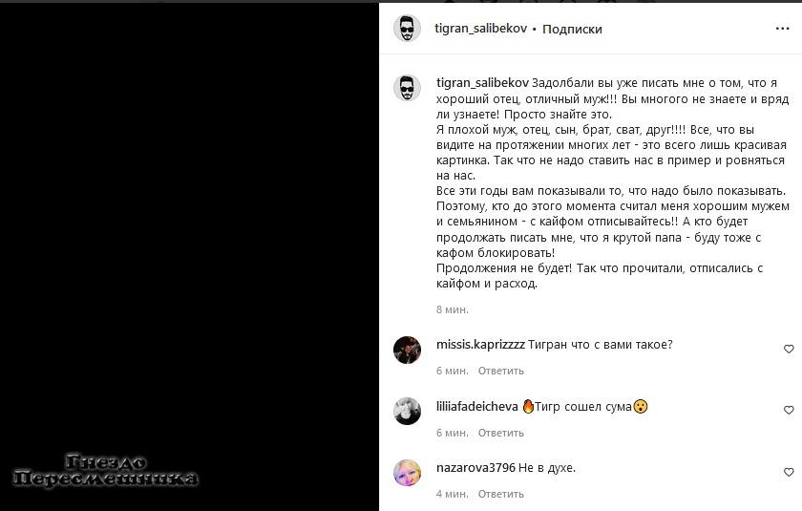Like the missis.kaprizzzz comment with heart

click(789, 349)
